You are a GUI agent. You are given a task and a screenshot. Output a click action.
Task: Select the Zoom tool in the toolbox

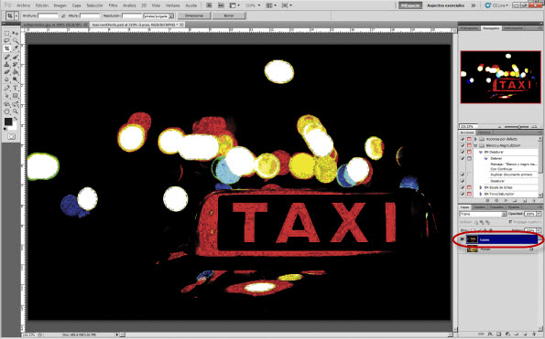16,111
